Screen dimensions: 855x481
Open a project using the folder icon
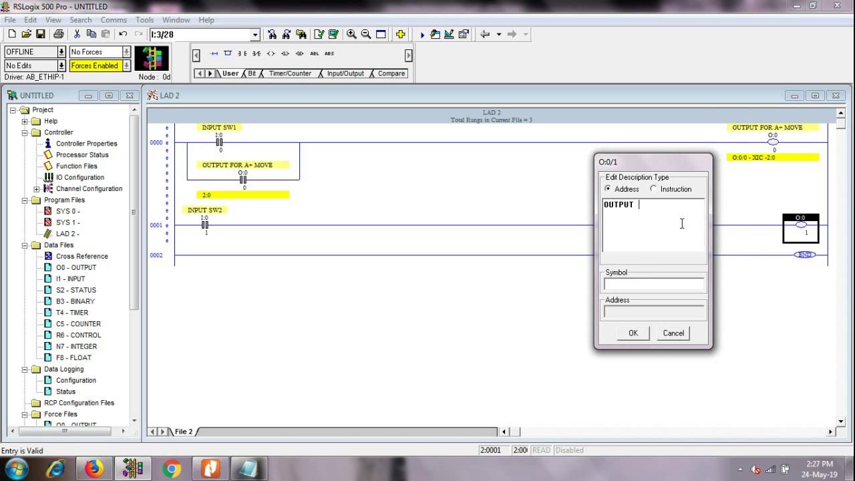pos(26,34)
